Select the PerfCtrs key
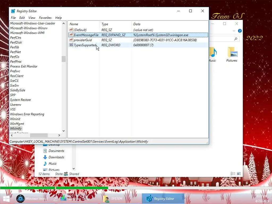The image size is (272, 204). 16,38
